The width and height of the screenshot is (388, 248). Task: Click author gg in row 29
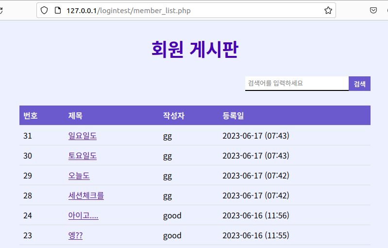(168, 177)
